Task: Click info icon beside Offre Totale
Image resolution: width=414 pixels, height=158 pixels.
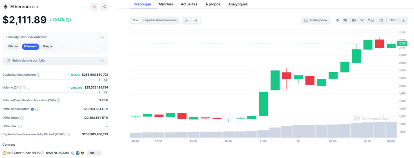Action: point(22,118)
